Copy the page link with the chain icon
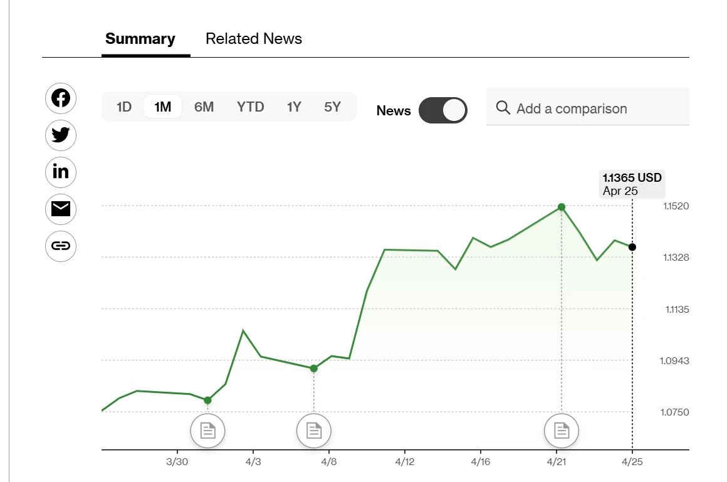This screenshot has width=727, height=482. [x=61, y=246]
